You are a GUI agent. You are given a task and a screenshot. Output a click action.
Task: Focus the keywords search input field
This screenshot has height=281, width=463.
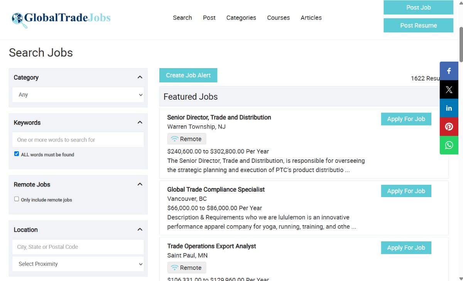78,140
